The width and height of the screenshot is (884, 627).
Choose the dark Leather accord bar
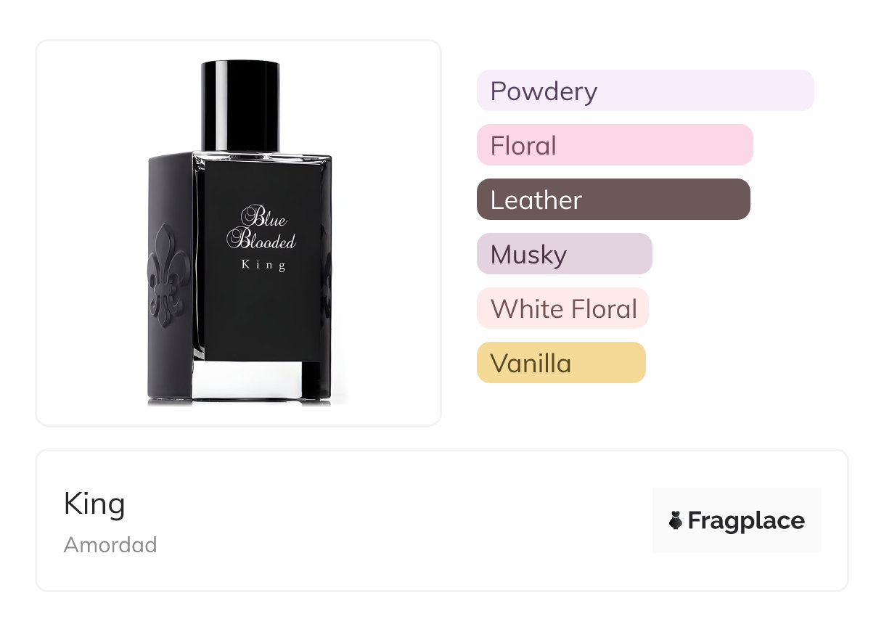613,200
